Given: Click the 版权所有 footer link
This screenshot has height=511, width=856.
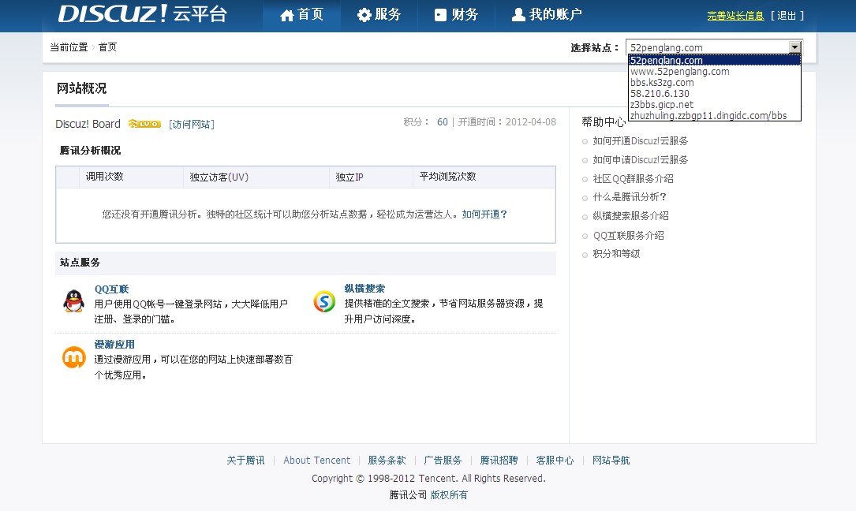Looking at the screenshot, I should pos(449,494).
